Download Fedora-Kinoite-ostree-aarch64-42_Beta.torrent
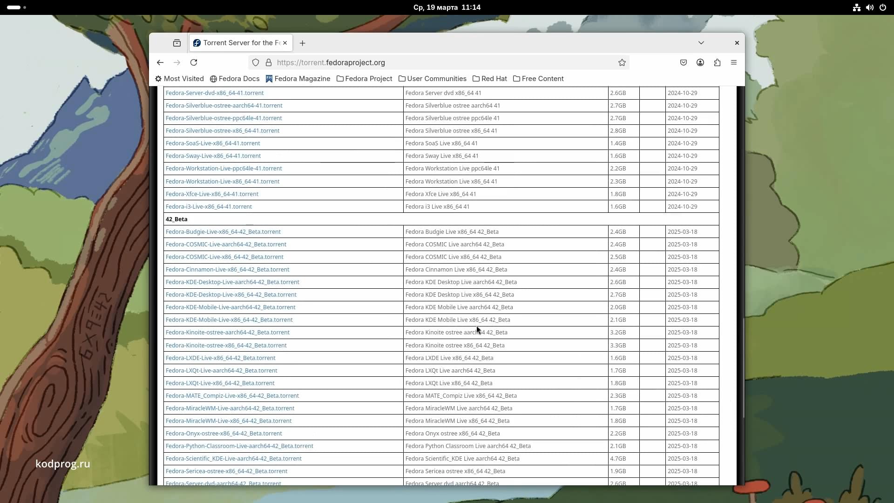The width and height of the screenshot is (894, 503). pyautogui.click(x=228, y=333)
